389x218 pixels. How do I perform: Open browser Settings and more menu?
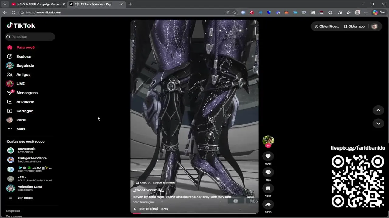(366, 12)
